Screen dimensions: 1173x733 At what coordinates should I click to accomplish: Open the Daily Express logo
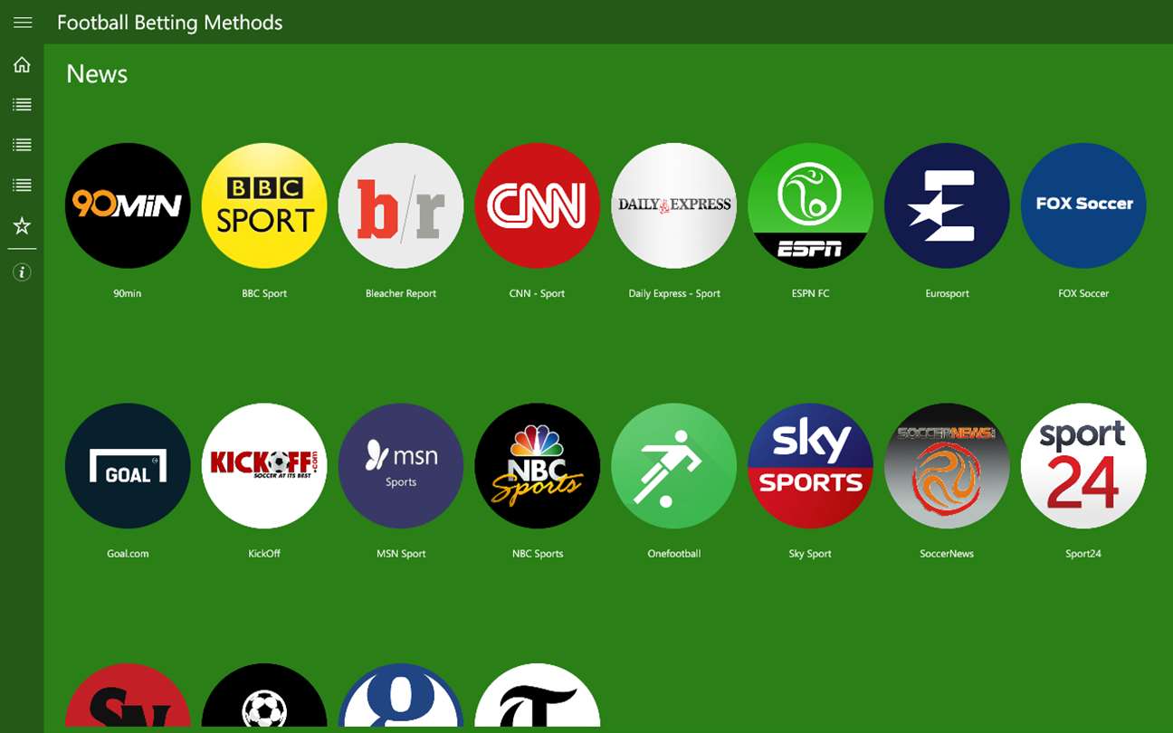tap(674, 205)
